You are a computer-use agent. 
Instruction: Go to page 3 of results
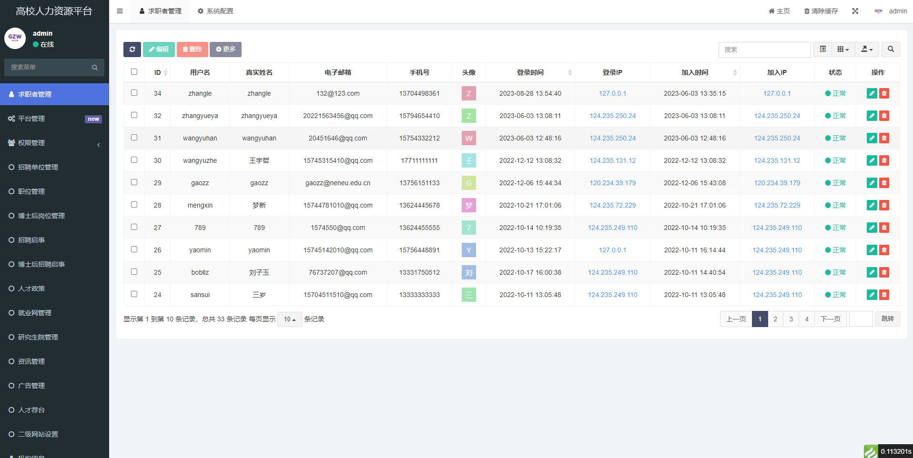click(x=791, y=319)
